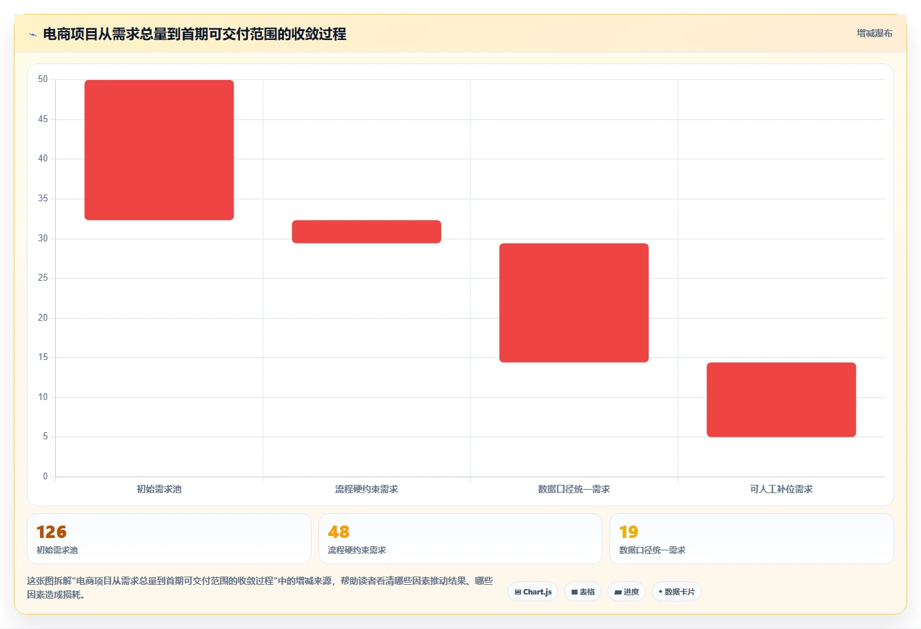Click the red bar for 流程硬约束需求
921x629 pixels.
(367, 232)
